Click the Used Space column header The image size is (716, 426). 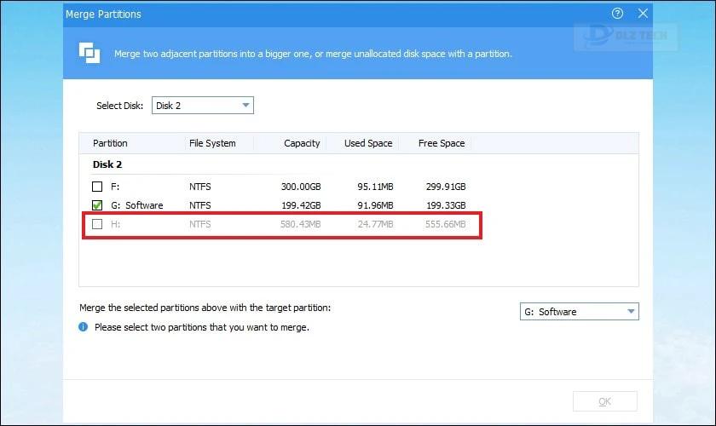point(368,143)
